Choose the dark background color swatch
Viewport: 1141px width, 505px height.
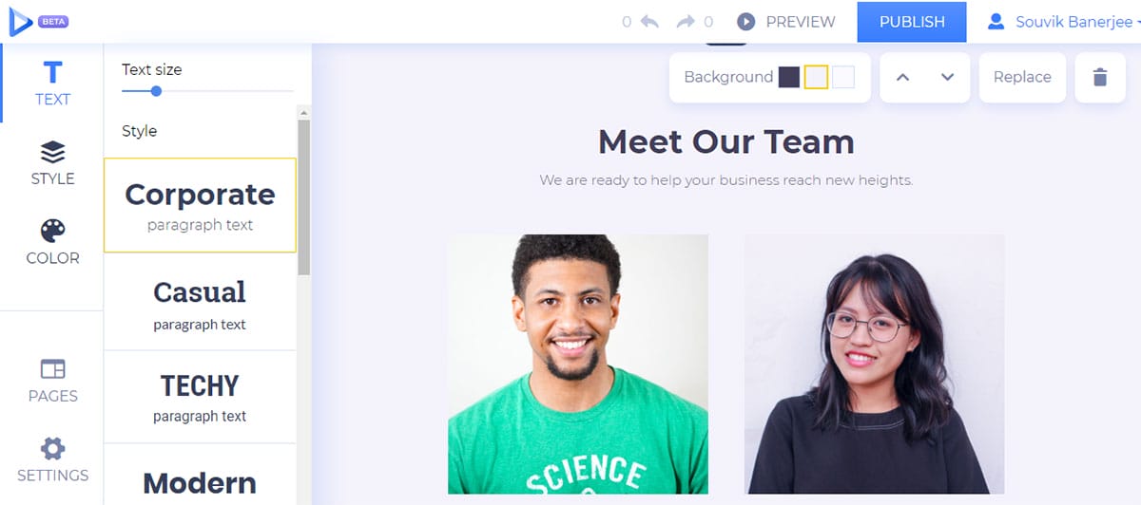[789, 77]
